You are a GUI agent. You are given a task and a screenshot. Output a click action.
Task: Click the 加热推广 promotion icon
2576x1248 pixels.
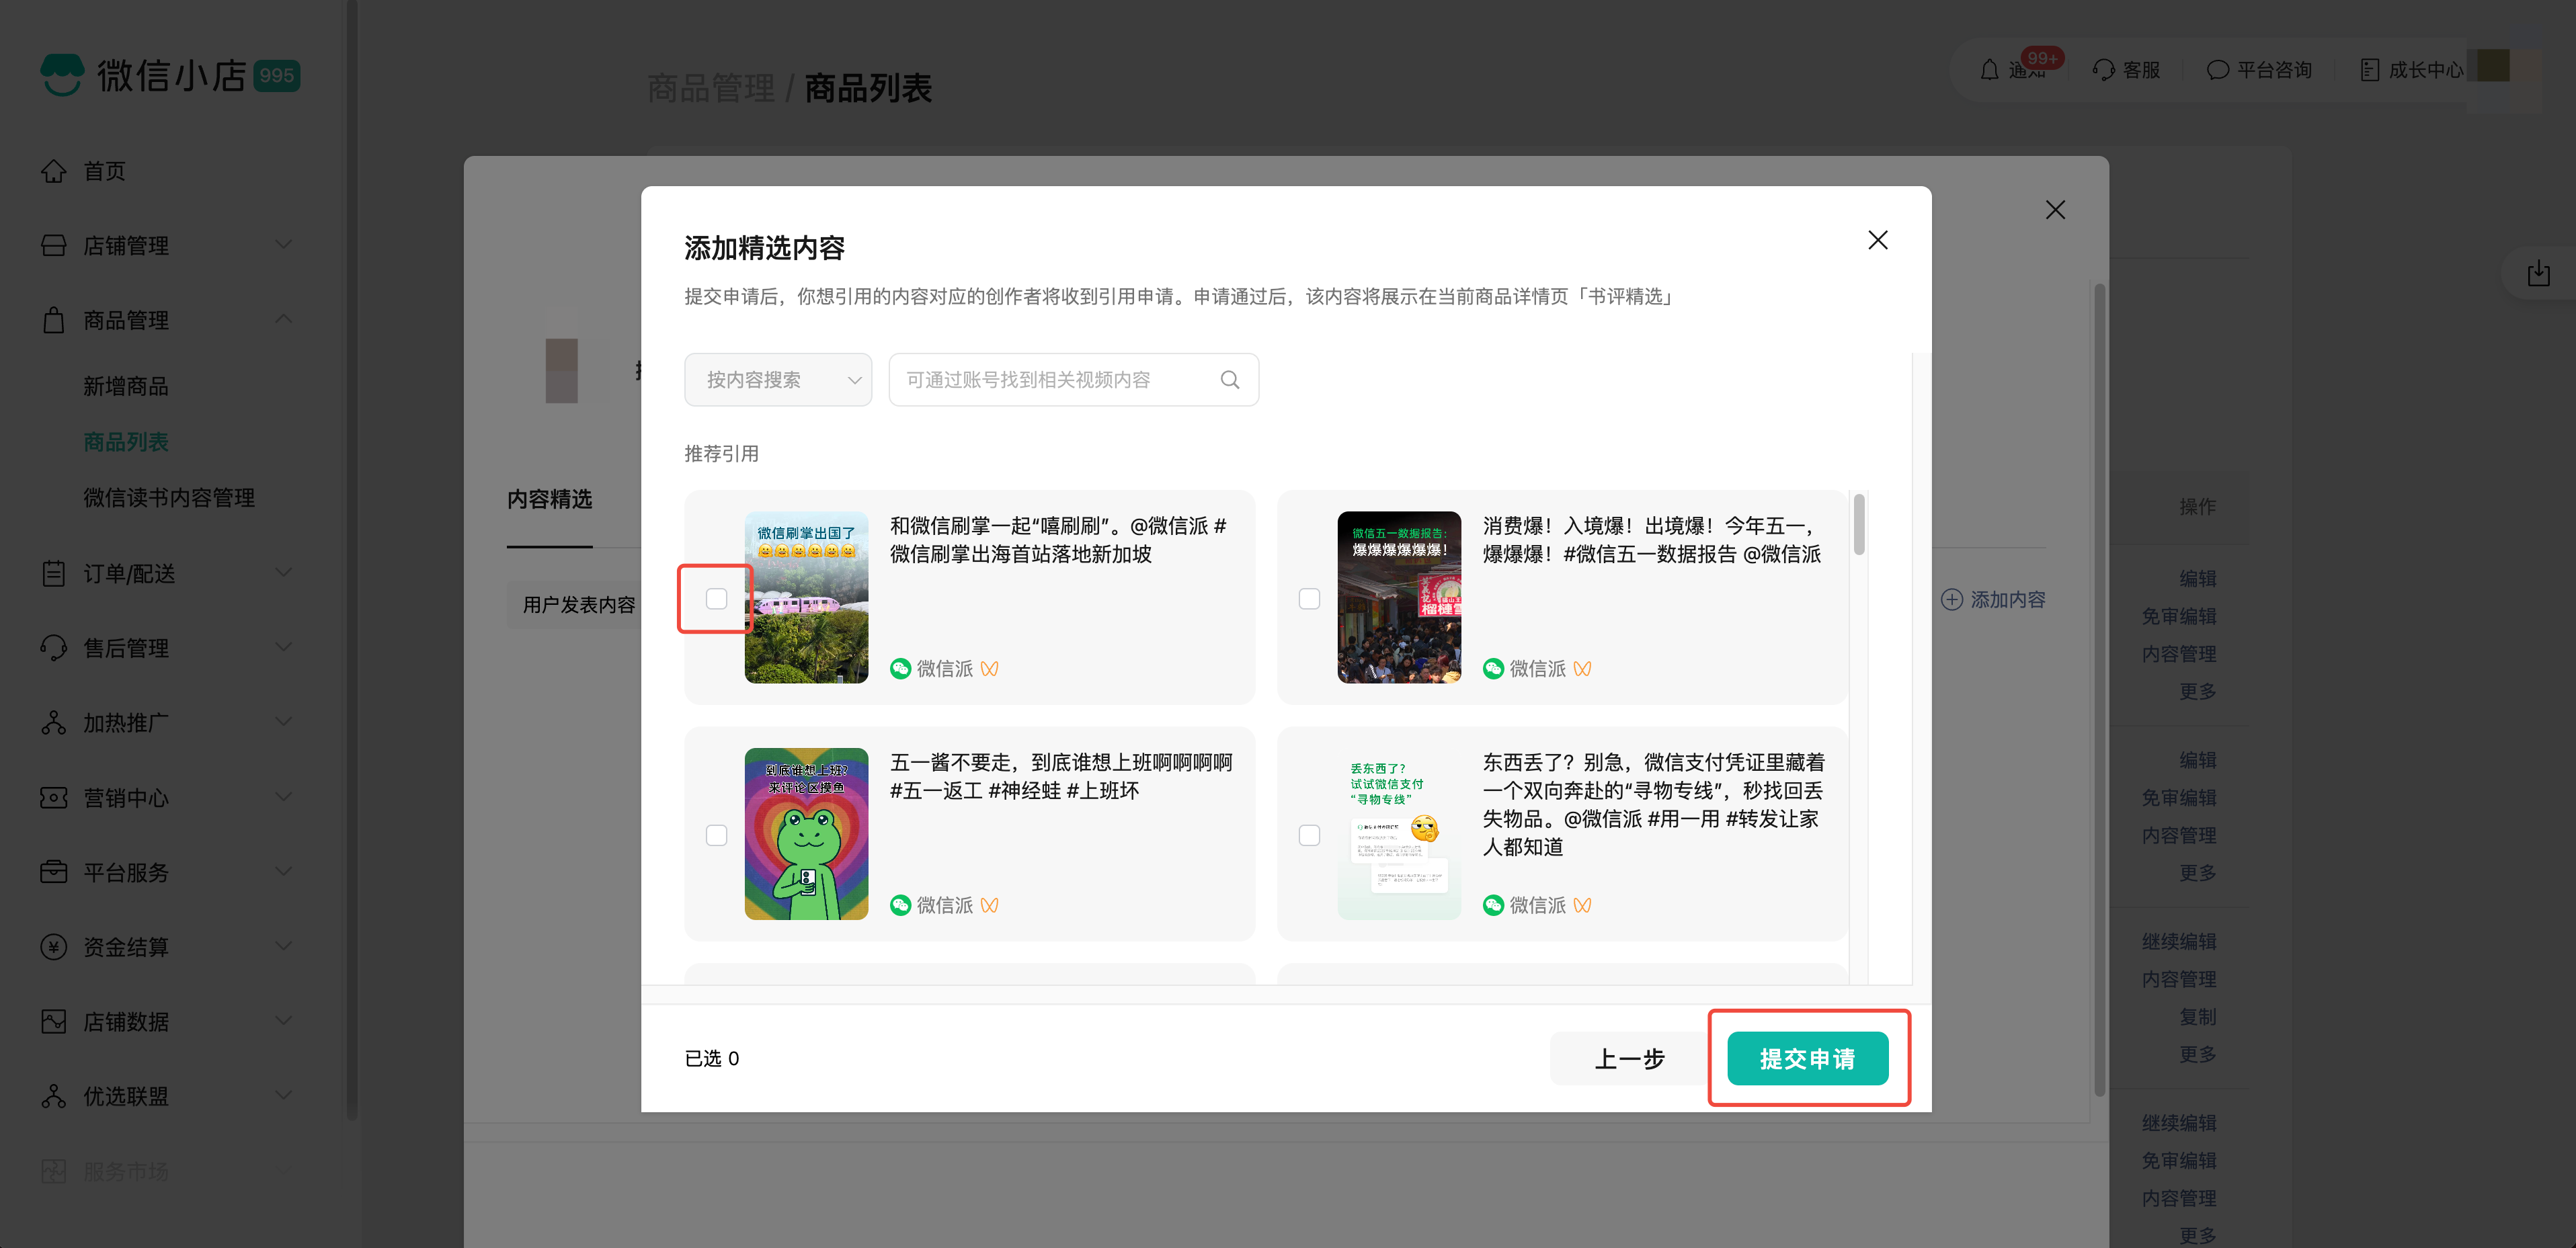coord(54,722)
